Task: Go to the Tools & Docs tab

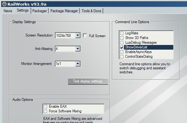Action: pyautogui.click(x=91, y=11)
